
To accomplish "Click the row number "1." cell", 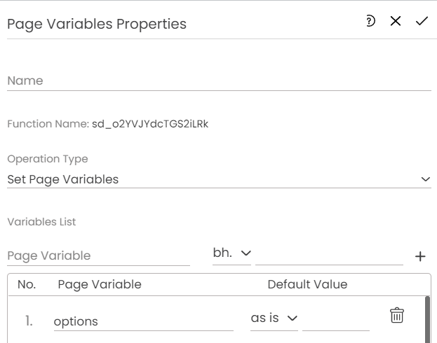I will pos(29,321).
